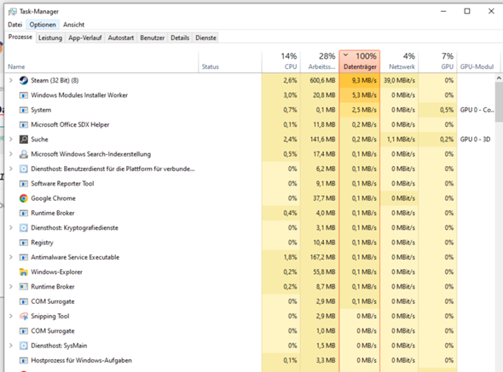
Task: Sort by the CPU column header
Action: 280,62
